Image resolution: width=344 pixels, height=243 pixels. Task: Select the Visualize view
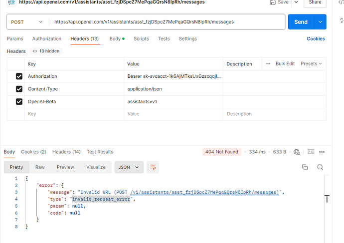96,167
